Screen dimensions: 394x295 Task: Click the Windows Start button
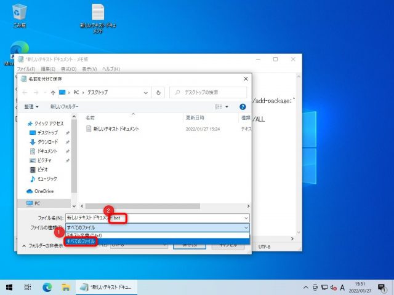click(9, 287)
